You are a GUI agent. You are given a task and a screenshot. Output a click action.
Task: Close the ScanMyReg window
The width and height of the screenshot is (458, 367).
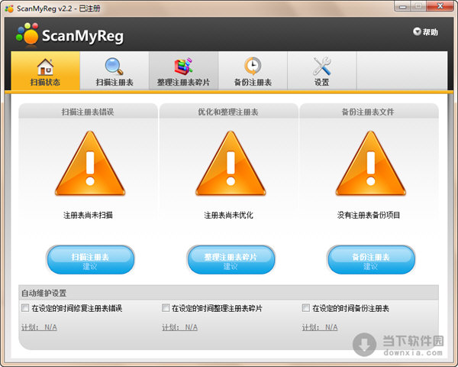[x=440, y=6]
